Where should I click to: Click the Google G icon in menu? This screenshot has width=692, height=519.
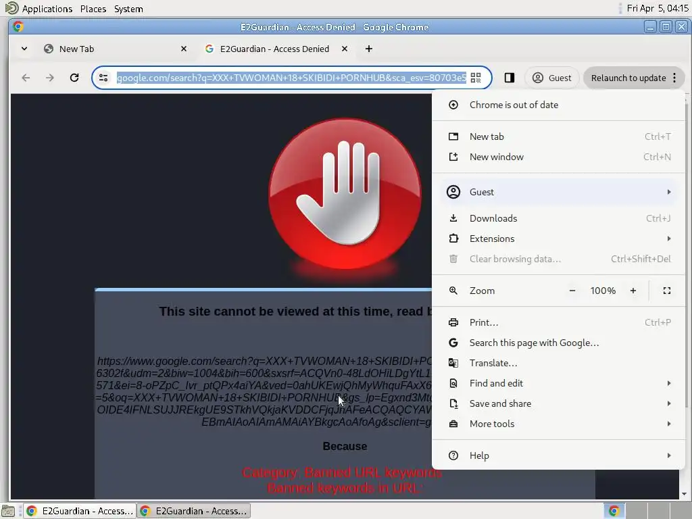453,343
